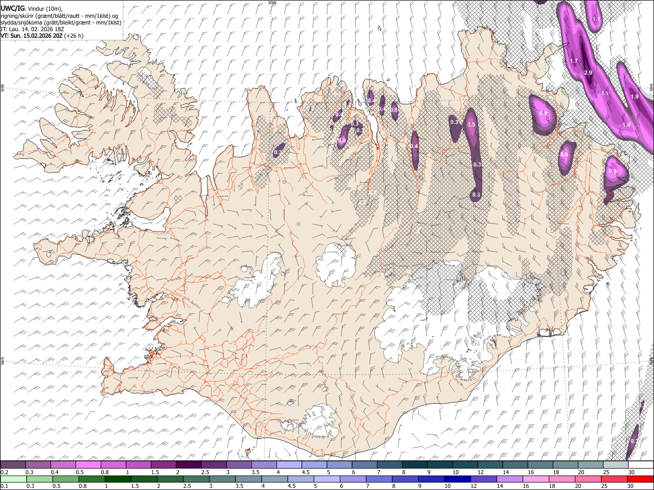Click the top legend swatch starting at 0.2

13,465
